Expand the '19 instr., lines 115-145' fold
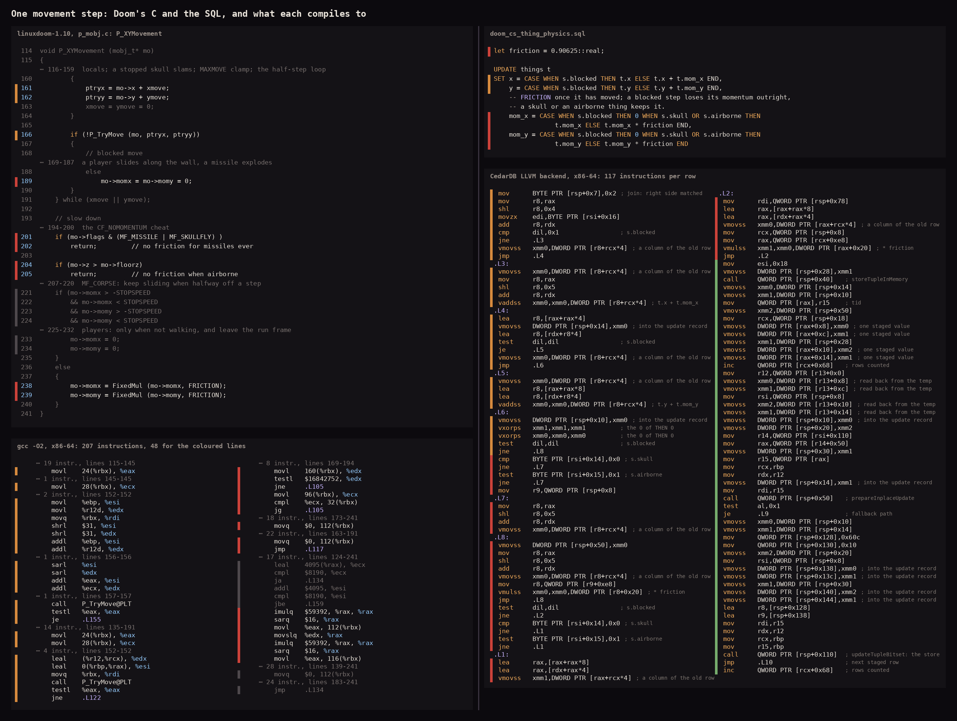Viewport: 957px width, 721px height. [x=85, y=463]
